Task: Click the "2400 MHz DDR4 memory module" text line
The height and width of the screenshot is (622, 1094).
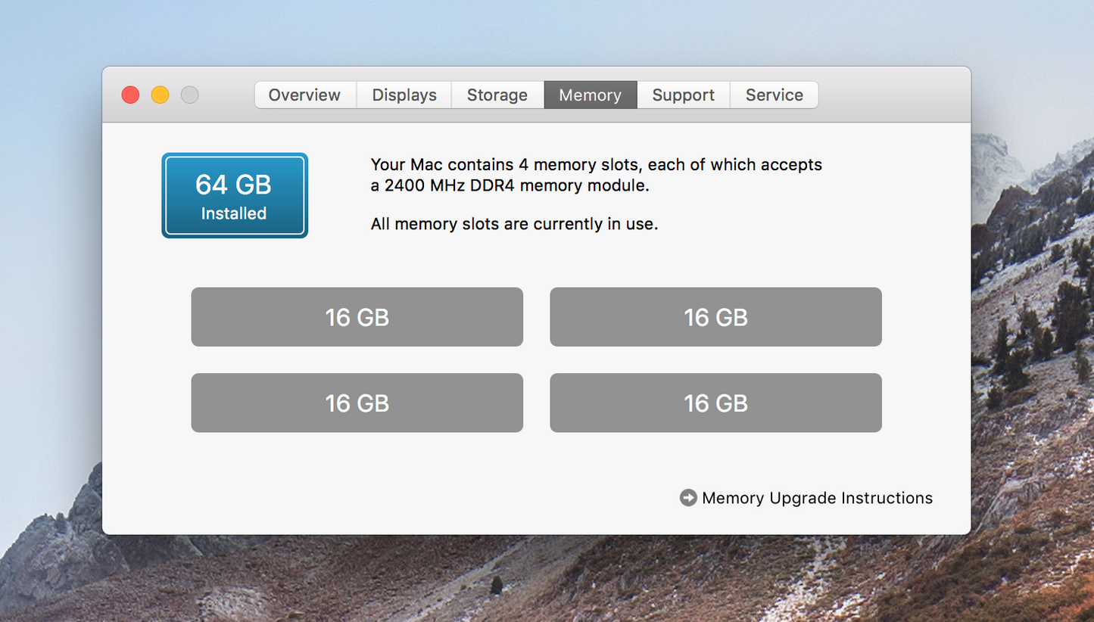Action: click(510, 185)
